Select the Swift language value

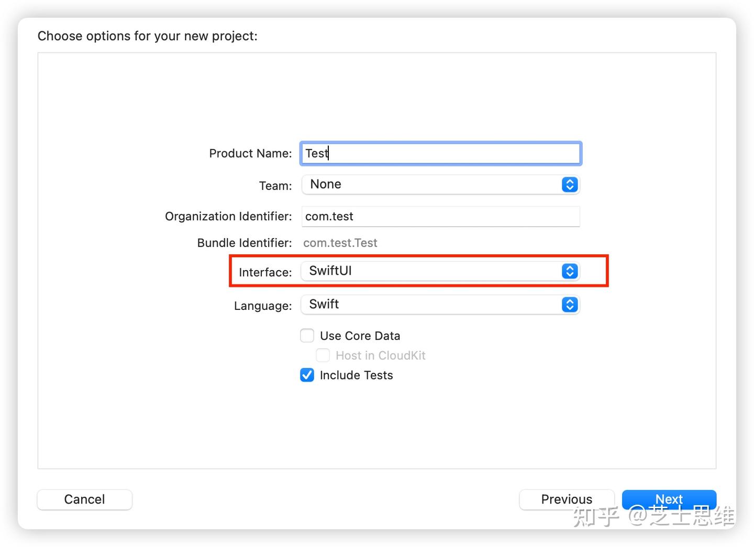click(323, 304)
